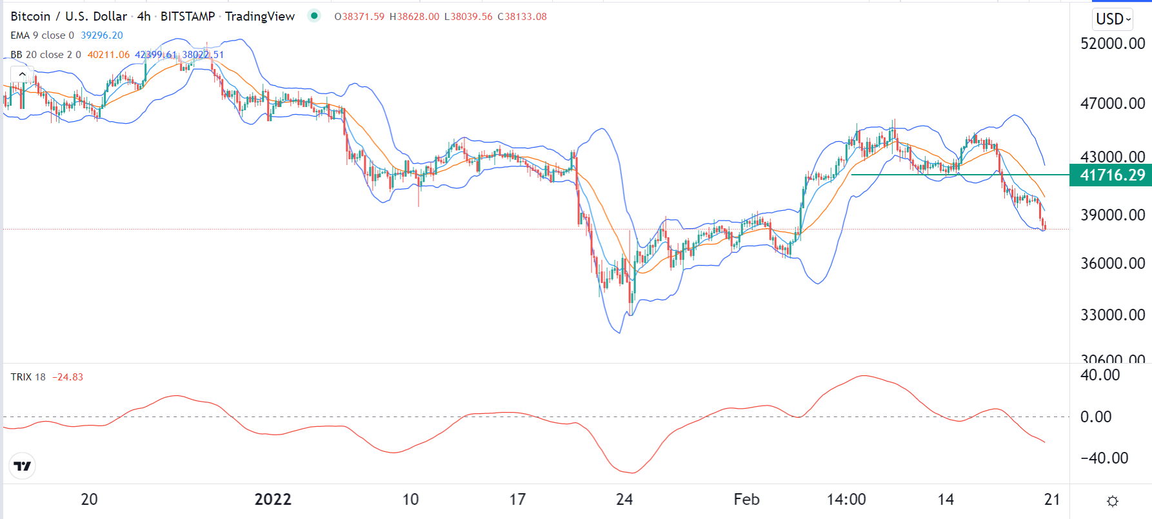
Task: Collapse the indicator legend with chevron
Action: click(x=22, y=74)
